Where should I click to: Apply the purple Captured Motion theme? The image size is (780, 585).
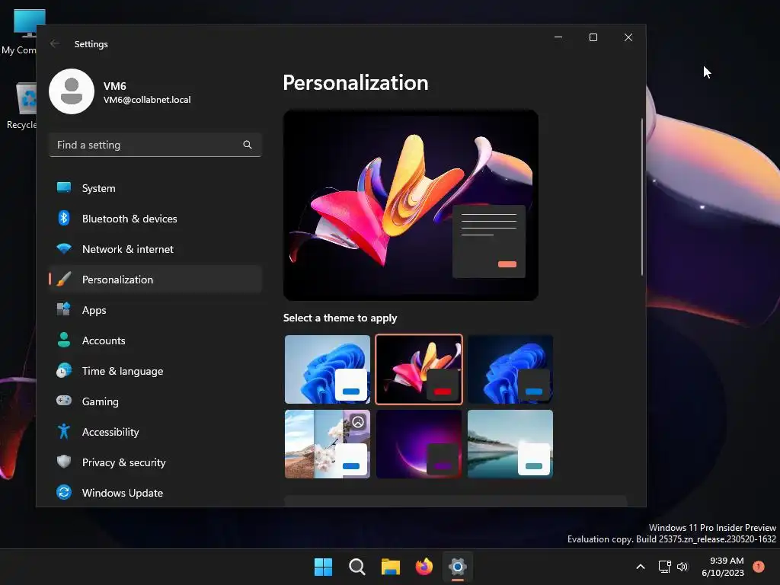pyautogui.click(x=419, y=444)
